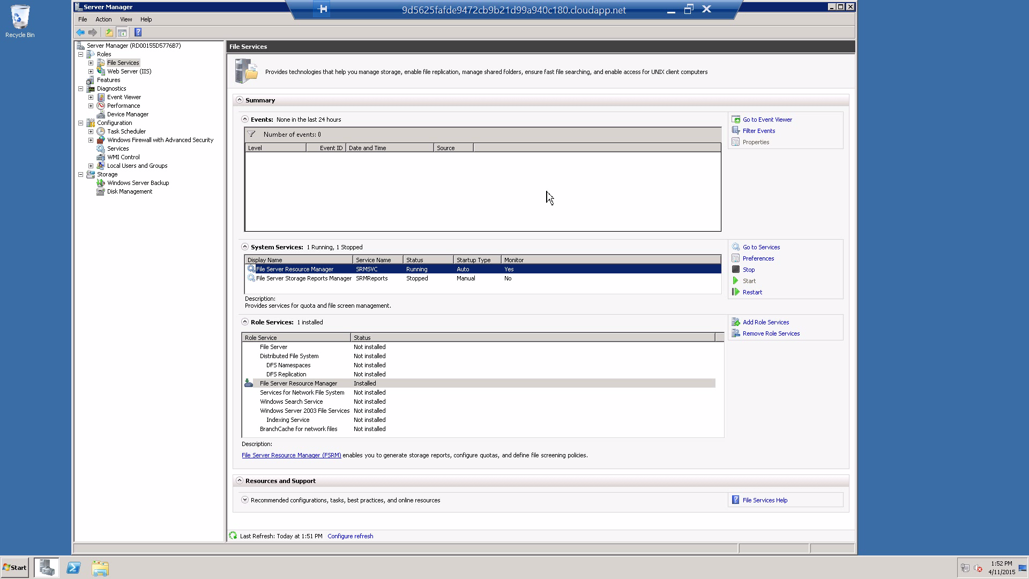The height and width of the screenshot is (579, 1029).
Task: Collapse the Configuration tree node
Action: pos(81,123)
